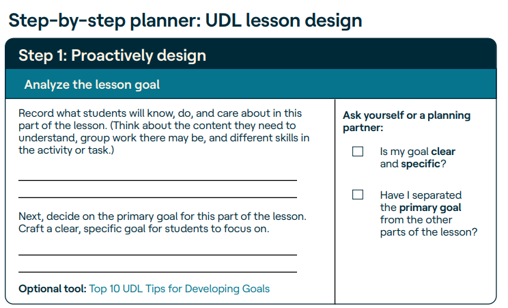The image size is (508, 308).
Task: Click the bold word 'specific' in the checklist
Action: (421, 164)
